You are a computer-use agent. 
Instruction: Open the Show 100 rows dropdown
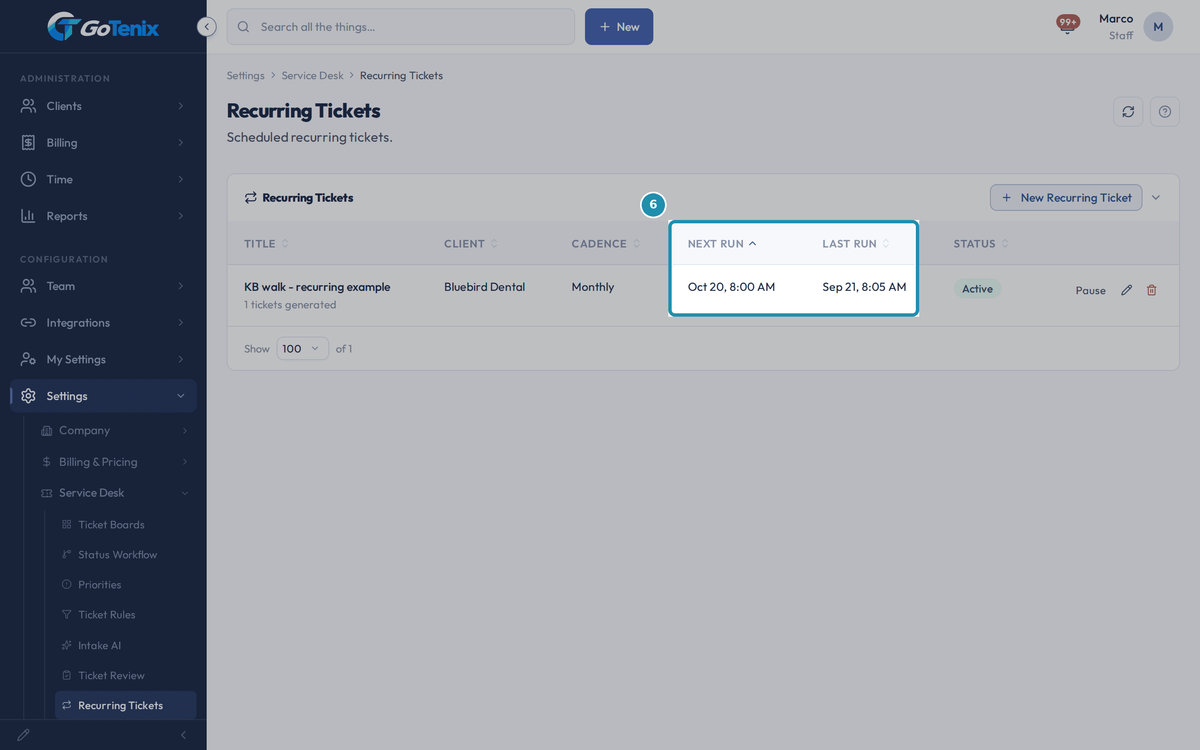(302, 348)
